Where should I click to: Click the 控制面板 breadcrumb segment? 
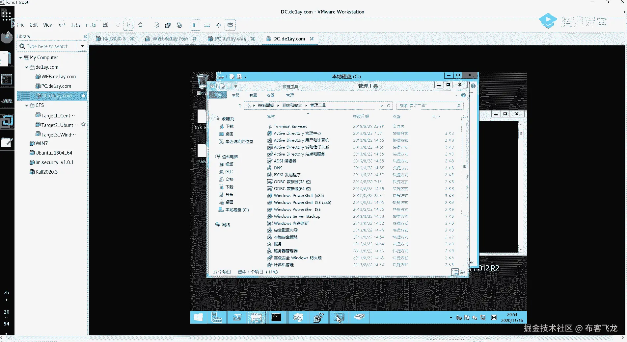coord(266,106)
